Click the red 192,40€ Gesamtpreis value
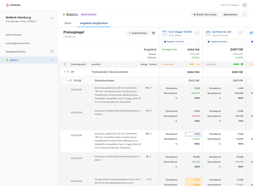Image resolution: width=253 pixels, height=186 pixels. click(196, 116)
